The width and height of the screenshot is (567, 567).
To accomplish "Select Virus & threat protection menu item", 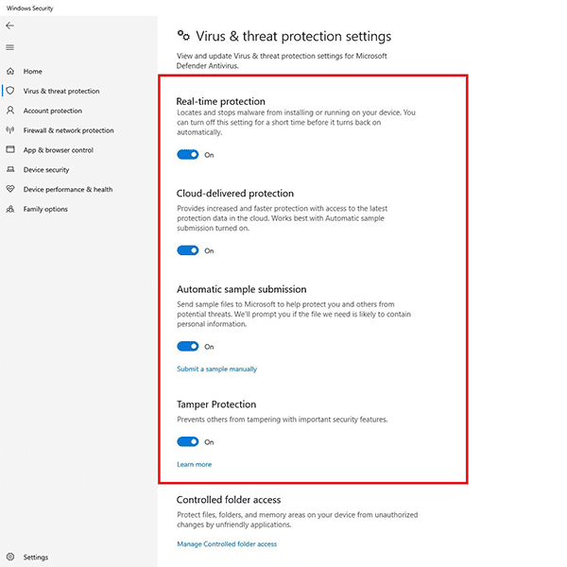I will [61, 91].
